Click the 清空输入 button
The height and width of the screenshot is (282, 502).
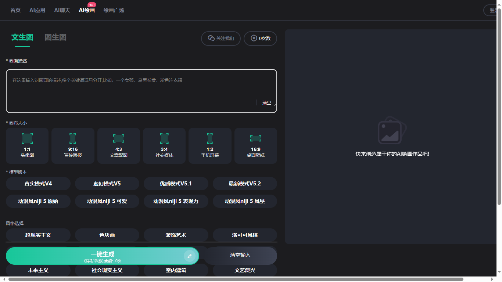[240, 256]
